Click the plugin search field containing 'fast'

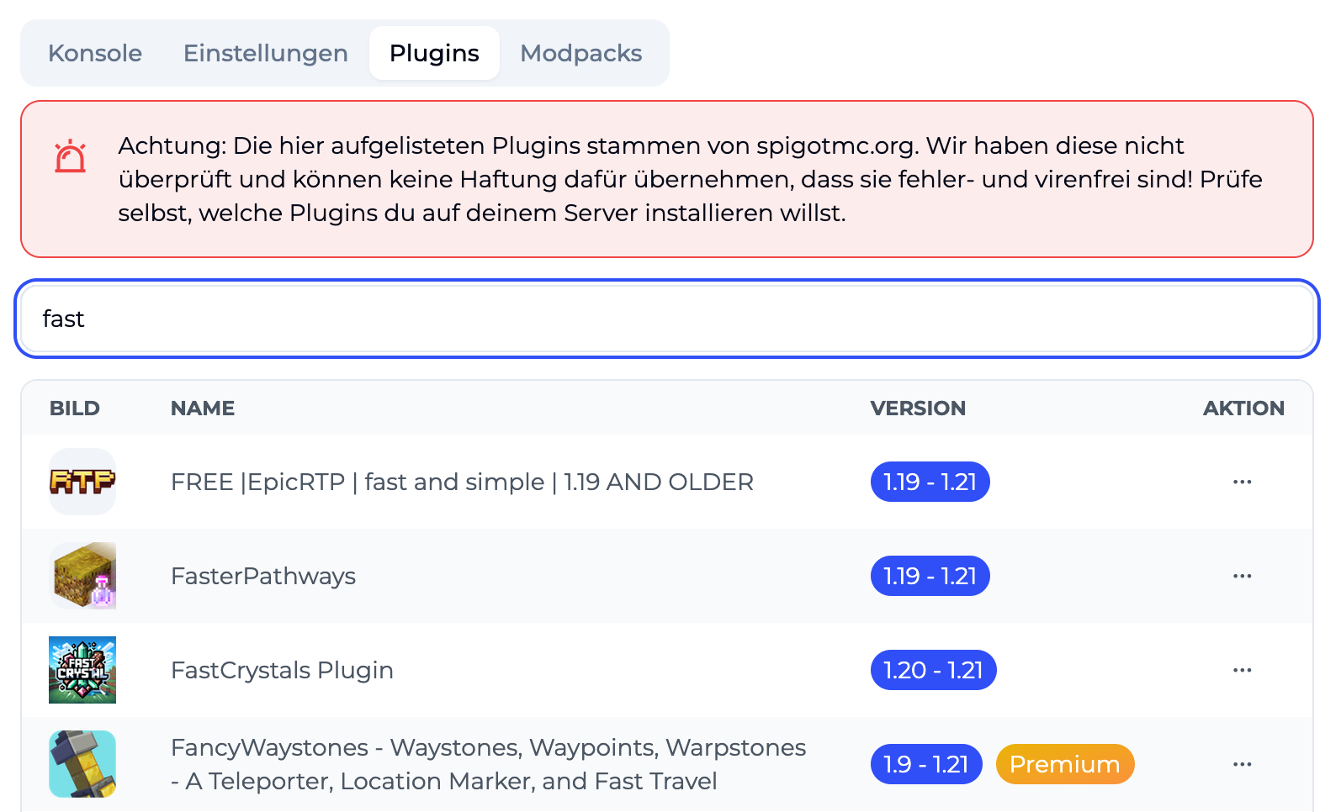[x=667, y=319]
